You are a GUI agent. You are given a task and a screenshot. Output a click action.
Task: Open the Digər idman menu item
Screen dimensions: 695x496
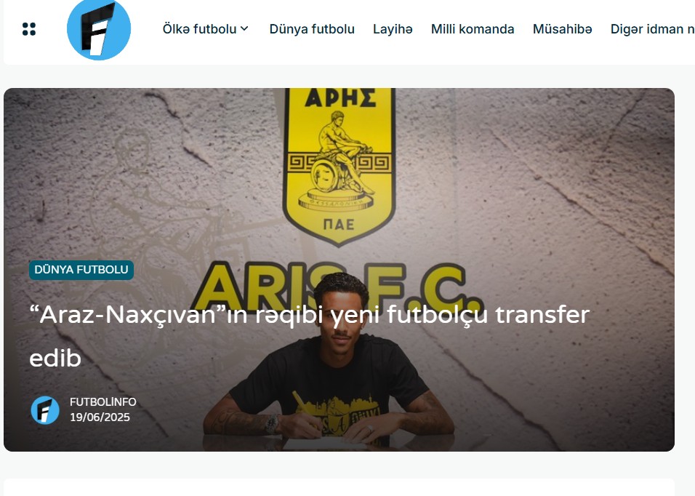[x=652, y=29]
